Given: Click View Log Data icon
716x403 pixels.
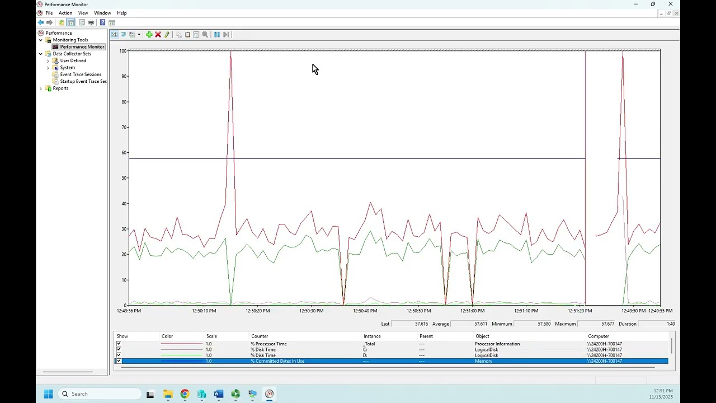Looking at the screenshot, I should tap(123, 35).
